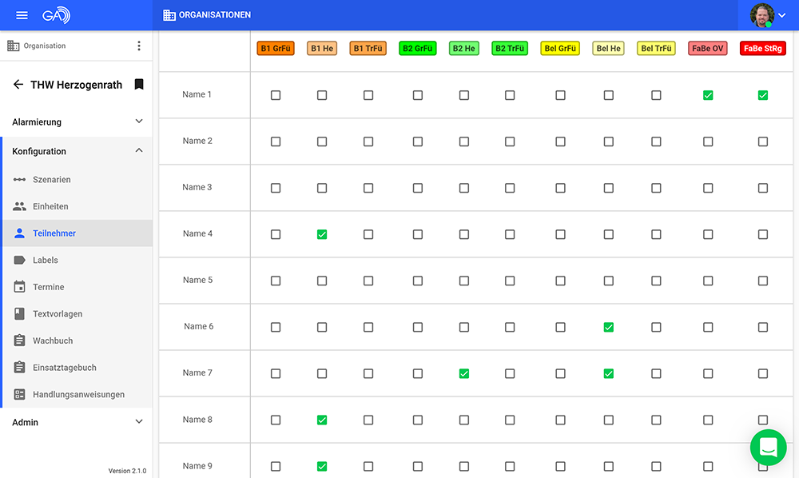Open Wachbuch in the sidebar

point(53,341)
